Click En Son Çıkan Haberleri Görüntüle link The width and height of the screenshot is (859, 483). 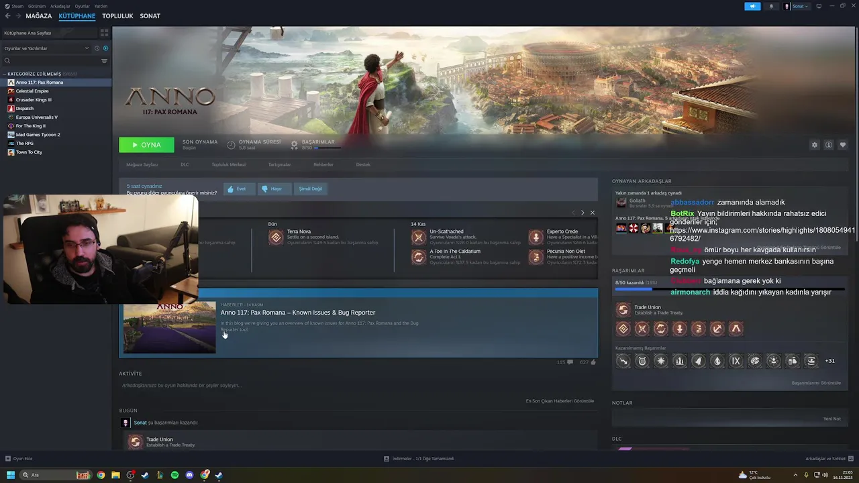click(x=560, y=401)
